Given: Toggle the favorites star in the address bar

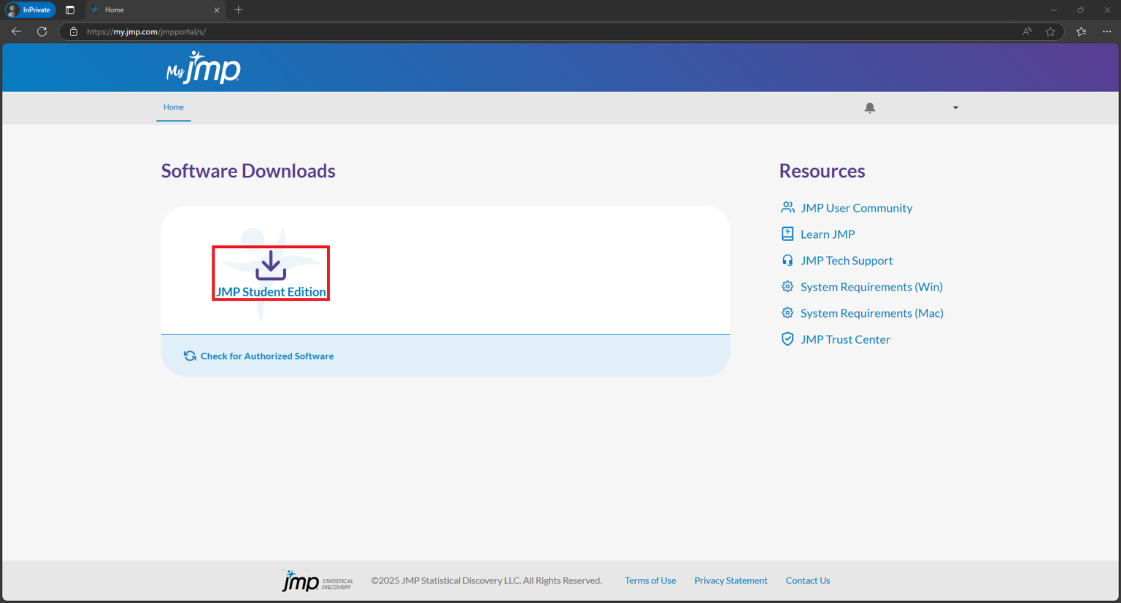Looking at the screenshot, I should pos(1051,31).
